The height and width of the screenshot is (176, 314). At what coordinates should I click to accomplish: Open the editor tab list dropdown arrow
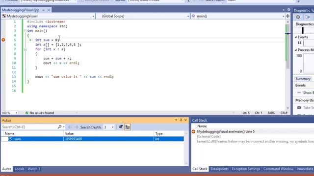[284, 10]
